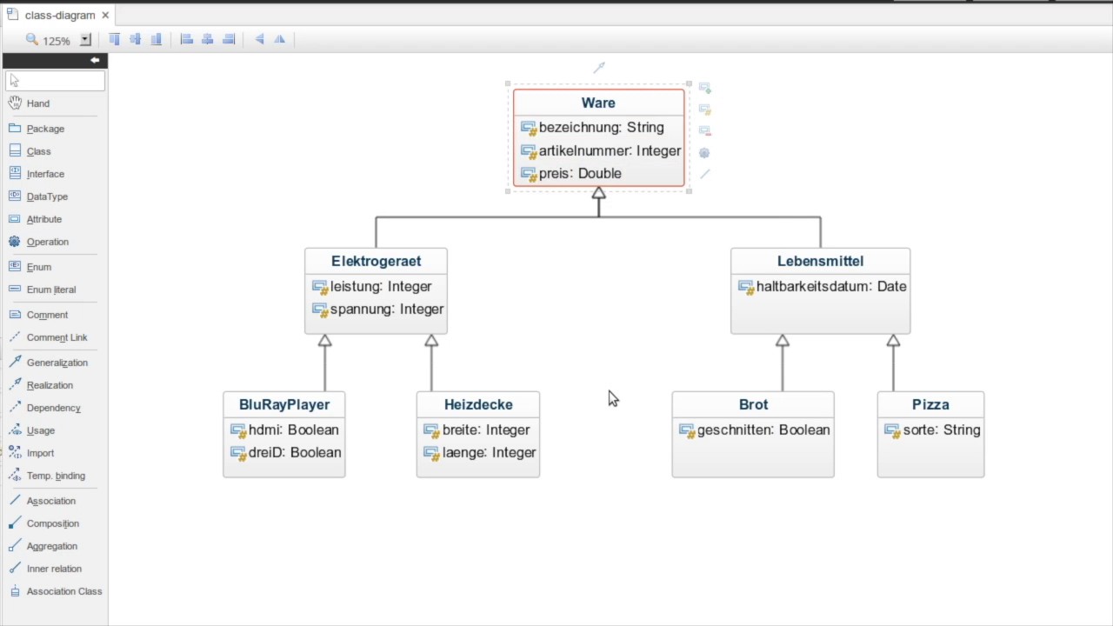Activate the Generalization connector tool in the palette
Image resolution: width=1113 pixels, height=626 pixels.
pyautogui.click(x=48, y=363)
